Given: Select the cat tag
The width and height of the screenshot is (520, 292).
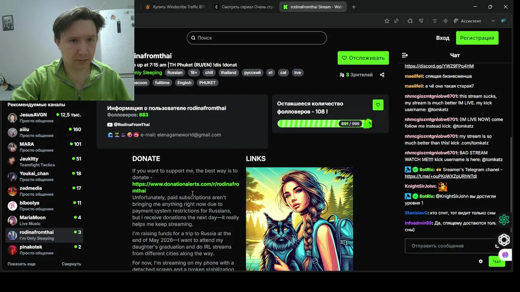Looking at the screenshot, I should tap(283, 73).
